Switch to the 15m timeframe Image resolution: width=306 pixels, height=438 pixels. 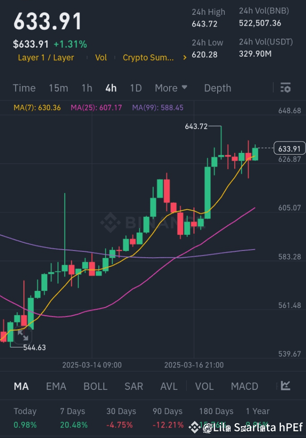(58, 88)
